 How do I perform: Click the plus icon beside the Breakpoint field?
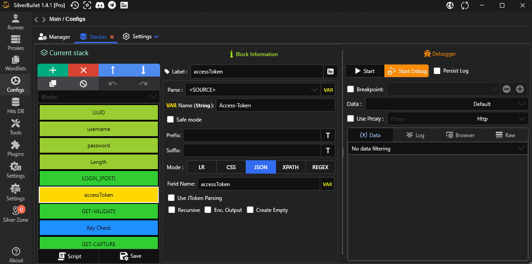click(520, 89)
